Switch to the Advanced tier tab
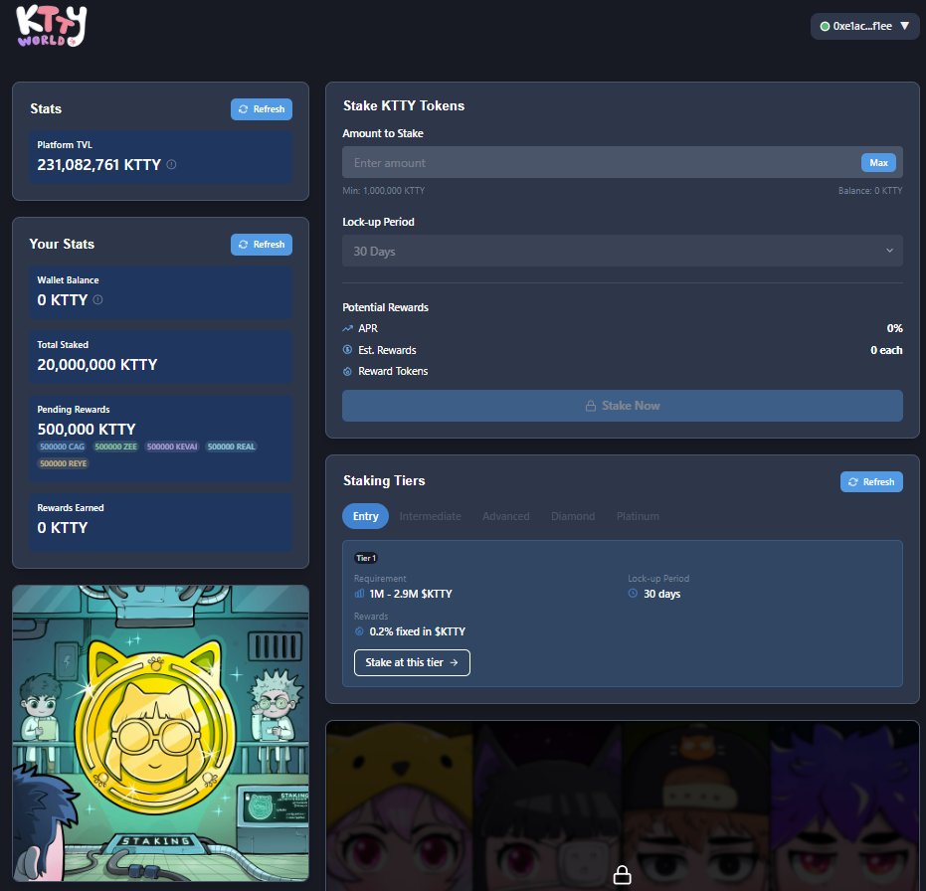926x891 pixels. pos(505,516)
